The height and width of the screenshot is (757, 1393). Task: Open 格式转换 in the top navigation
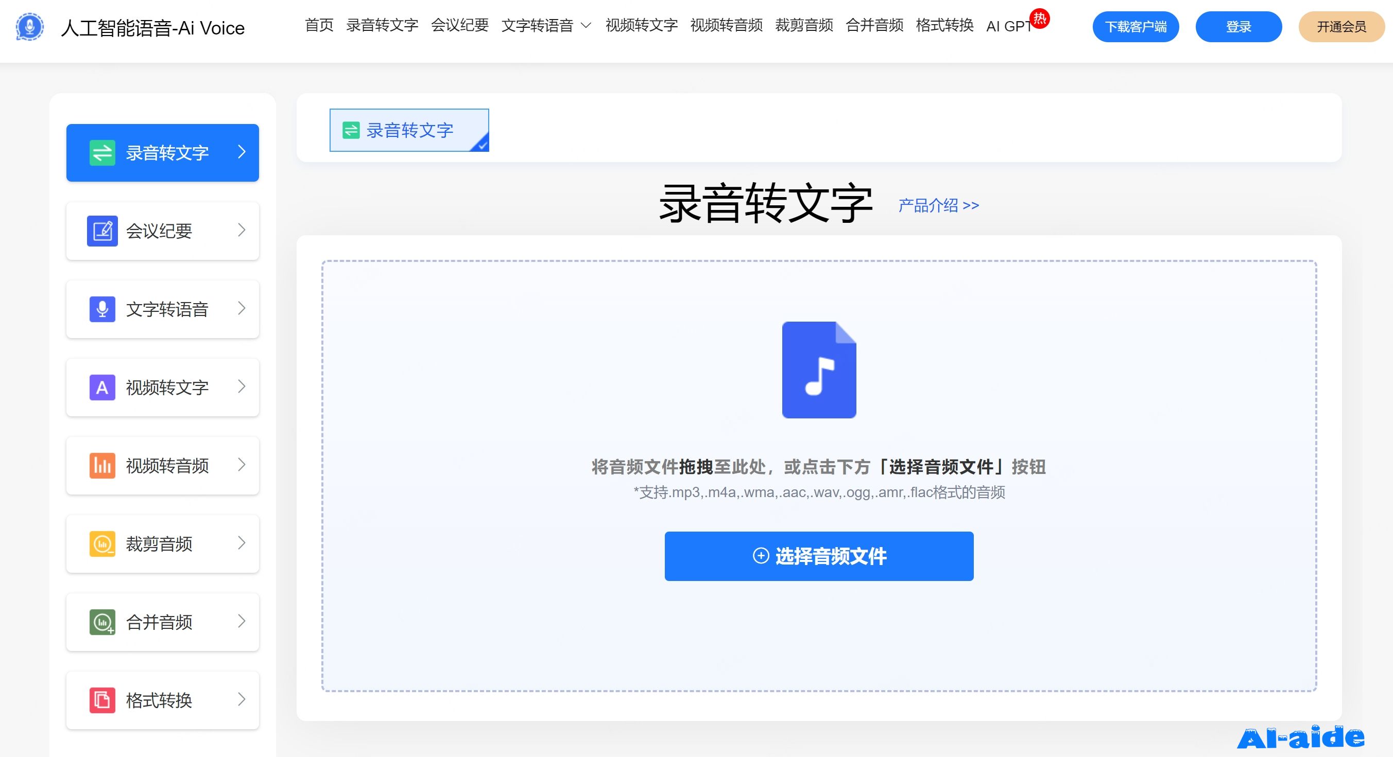click(944, 25)
